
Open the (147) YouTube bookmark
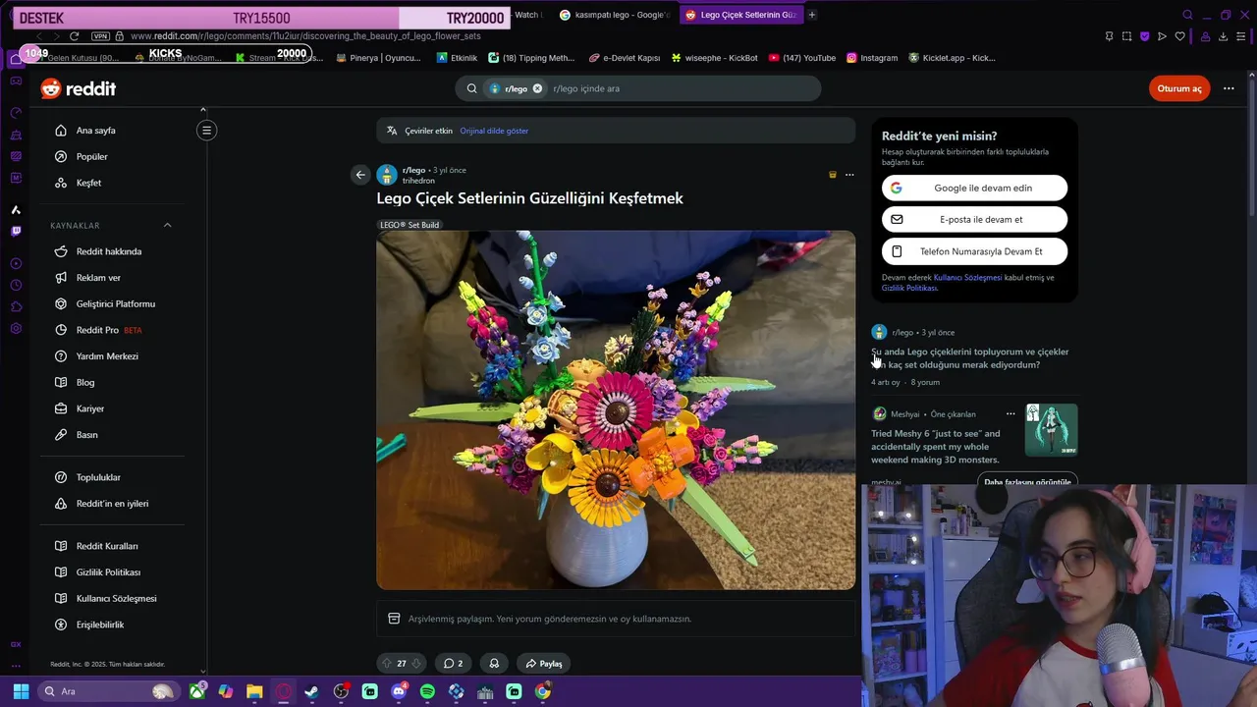point(801,58)
